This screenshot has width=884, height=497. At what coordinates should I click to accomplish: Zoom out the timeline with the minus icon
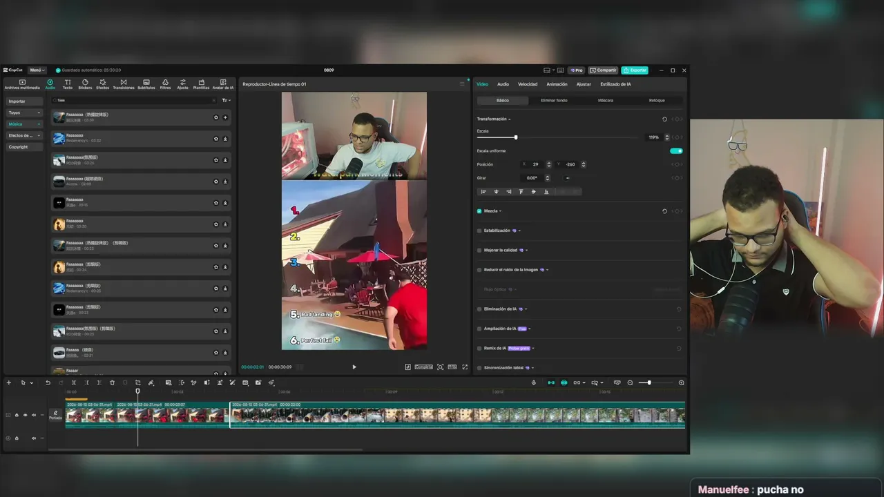(x=630, y=382)
